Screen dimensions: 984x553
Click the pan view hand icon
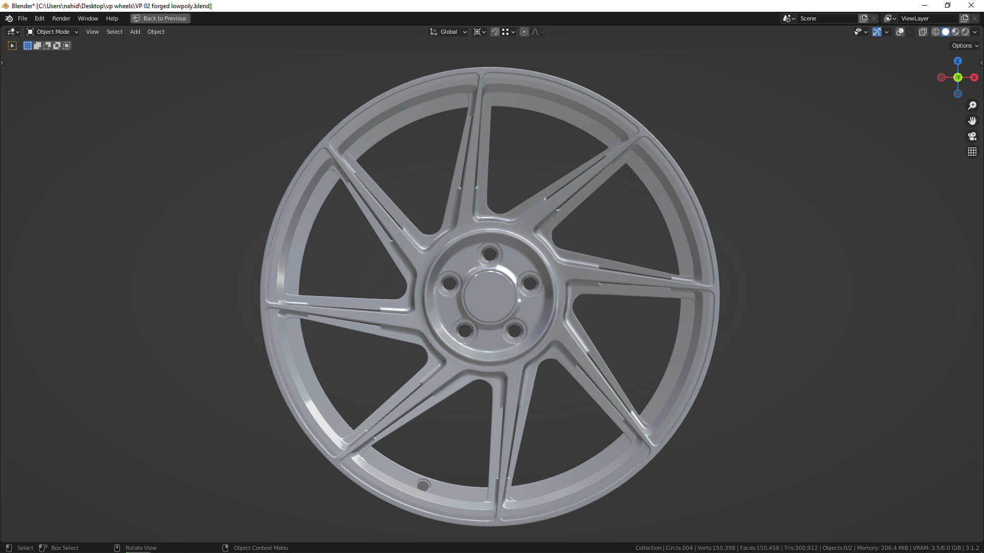pyautogui.click(x=972, y=121)
